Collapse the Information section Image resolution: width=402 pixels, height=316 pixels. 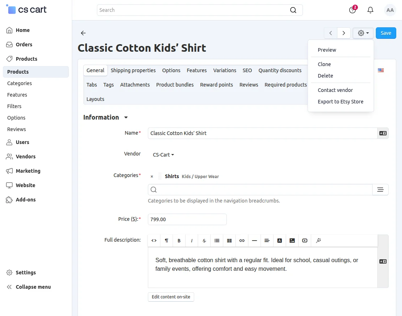pos(106,117)
